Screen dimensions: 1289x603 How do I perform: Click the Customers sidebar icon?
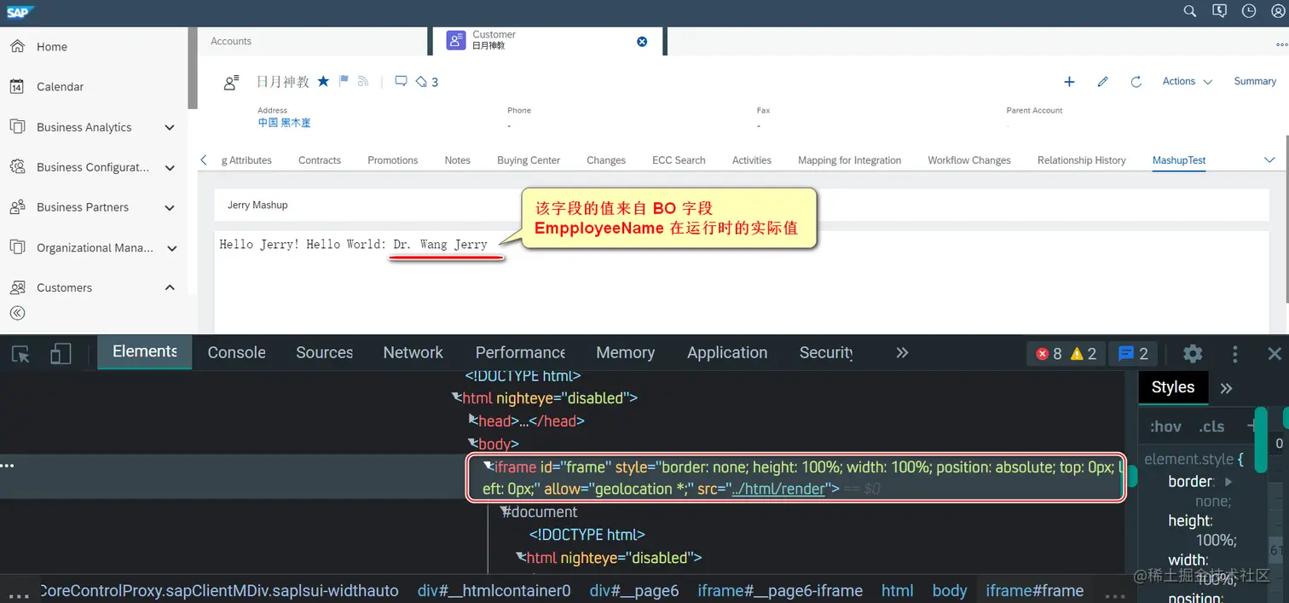17,287
